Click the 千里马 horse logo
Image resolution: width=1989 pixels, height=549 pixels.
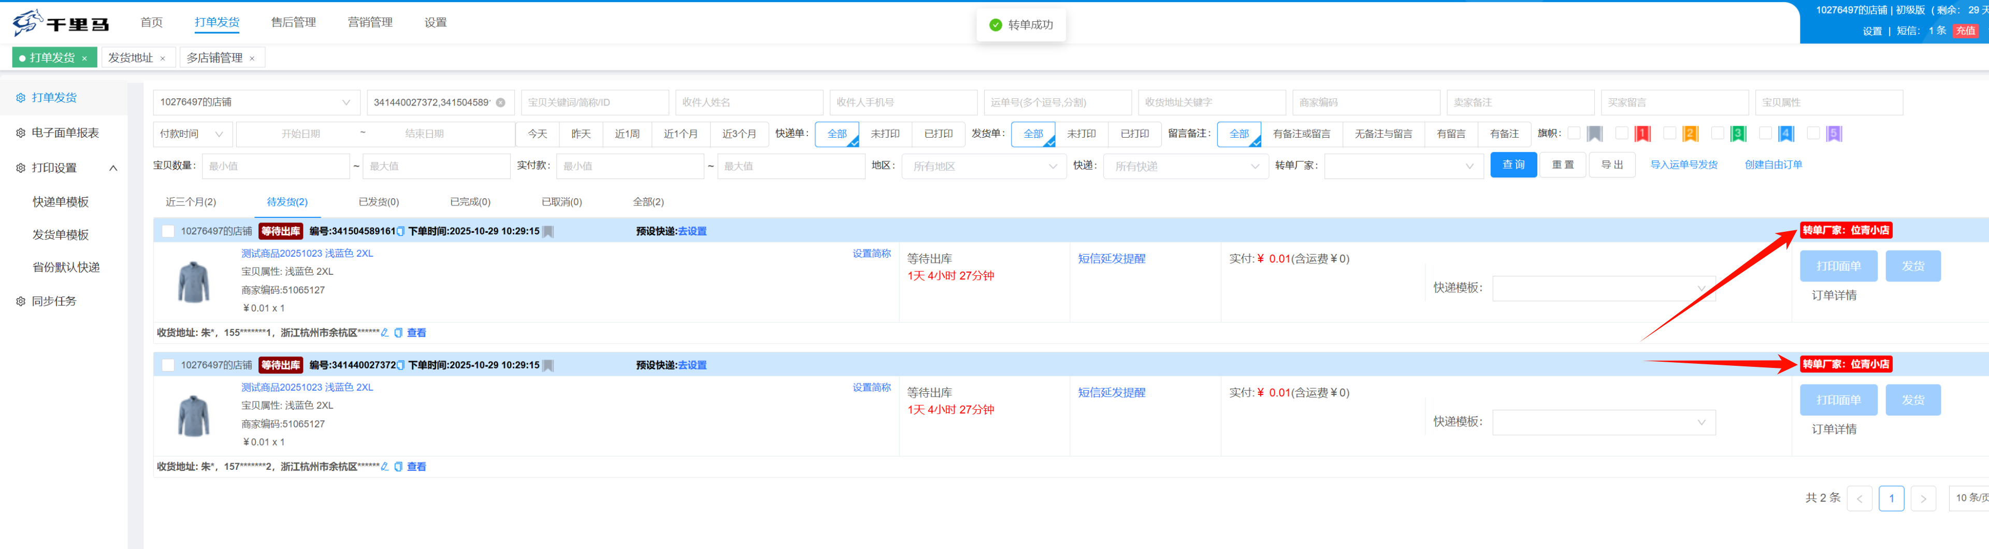(28, 22)
